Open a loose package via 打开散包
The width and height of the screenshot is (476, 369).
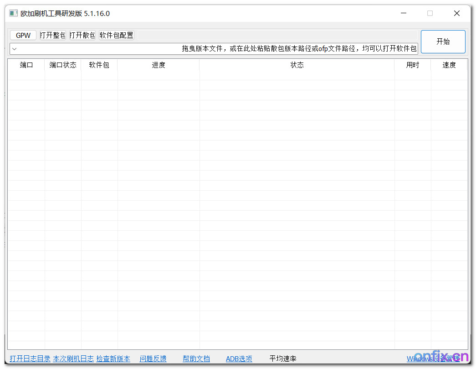(x=82, y=35)
